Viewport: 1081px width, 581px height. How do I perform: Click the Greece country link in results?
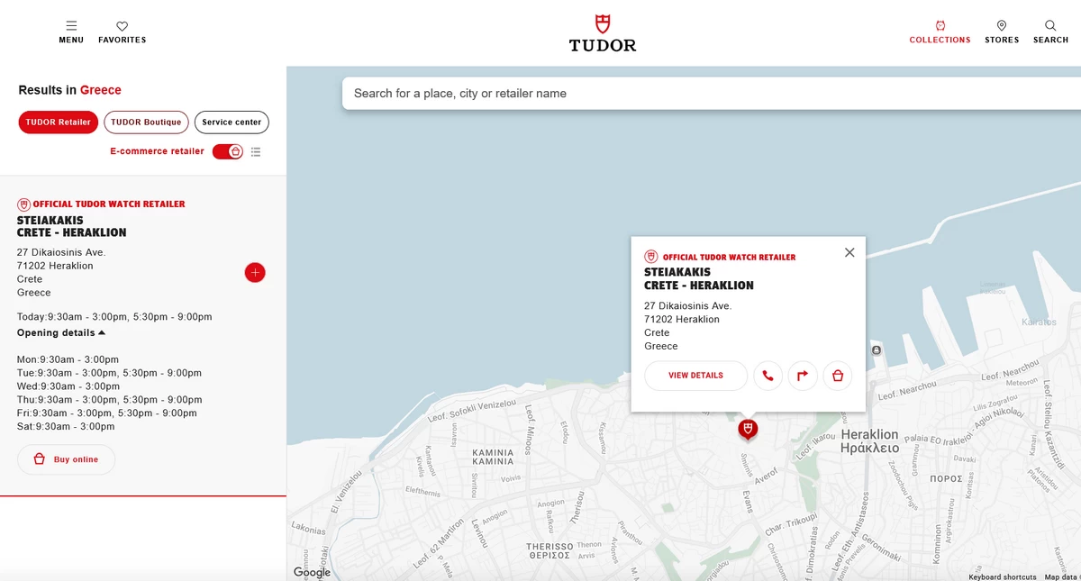pyautogui.click(x=100, y=90)
